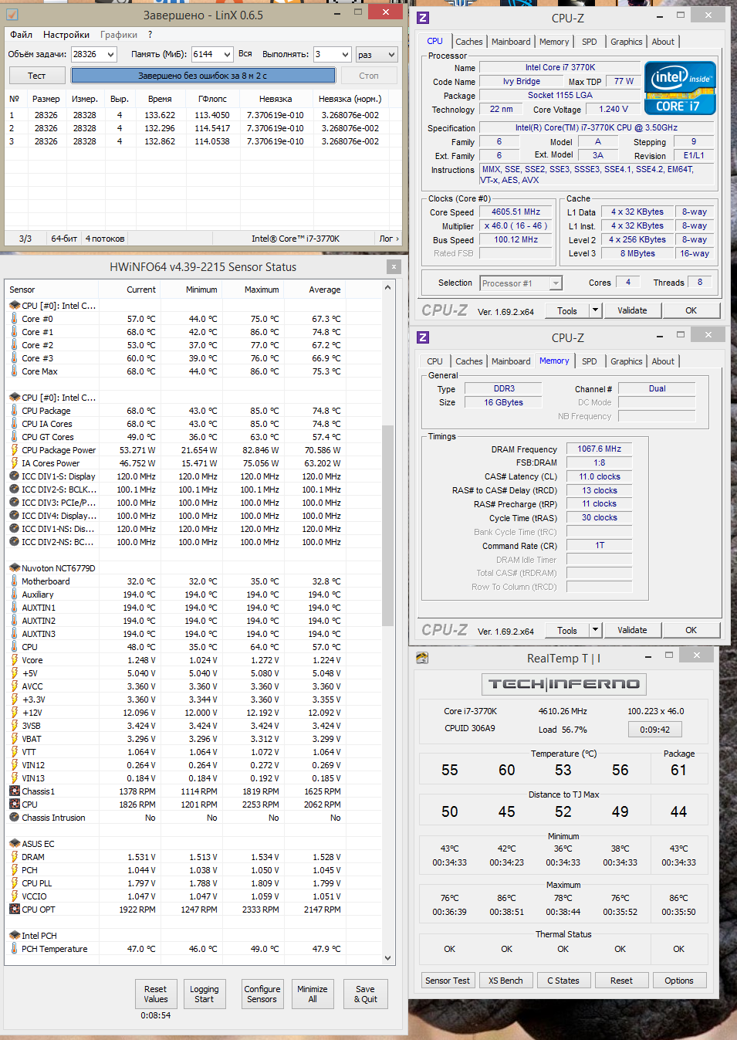This screenshot has height=1040, width=737.
Task: Open the Настройки menu in LinX
Action: pos(66,35)
